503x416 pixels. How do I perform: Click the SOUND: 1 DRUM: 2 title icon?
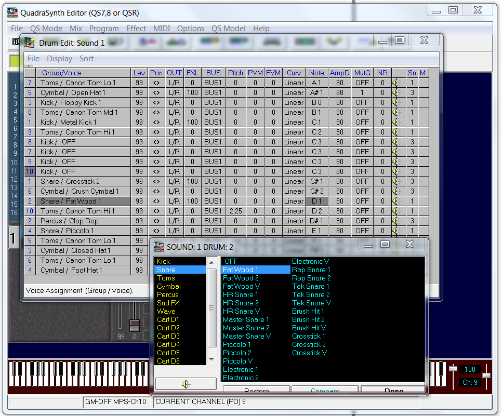pos(158,246)
